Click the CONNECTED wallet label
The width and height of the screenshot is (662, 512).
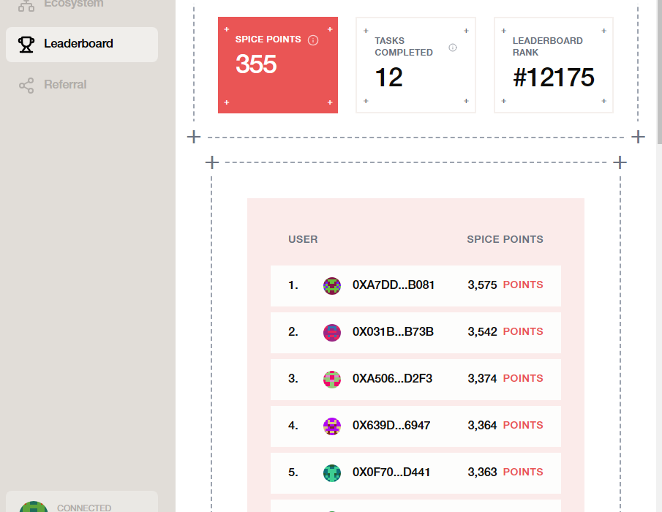84,508
